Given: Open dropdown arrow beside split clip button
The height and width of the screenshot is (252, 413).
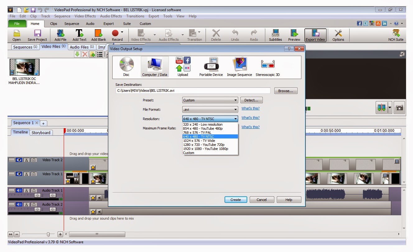Looking at the screenshot, I should tap(389, 108).
